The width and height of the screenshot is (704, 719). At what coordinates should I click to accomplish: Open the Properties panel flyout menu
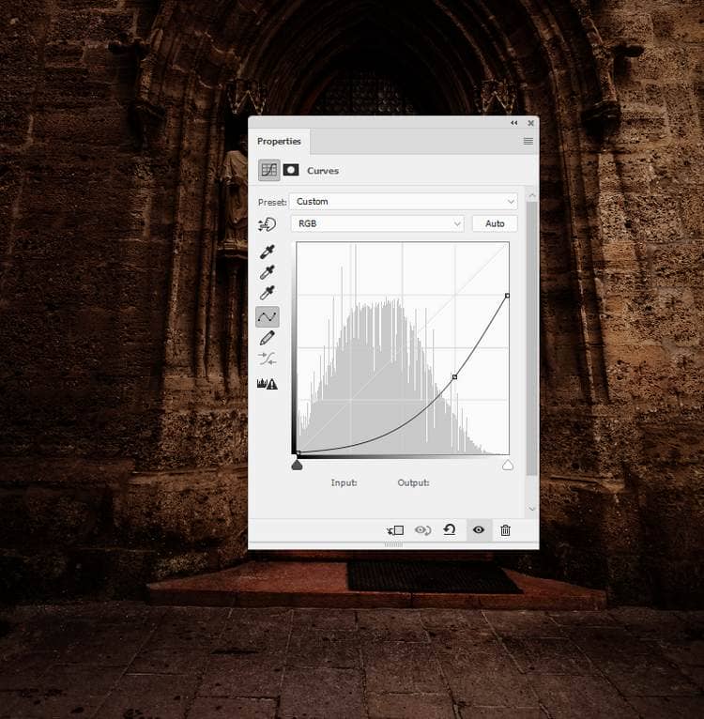tap(528, 141)
